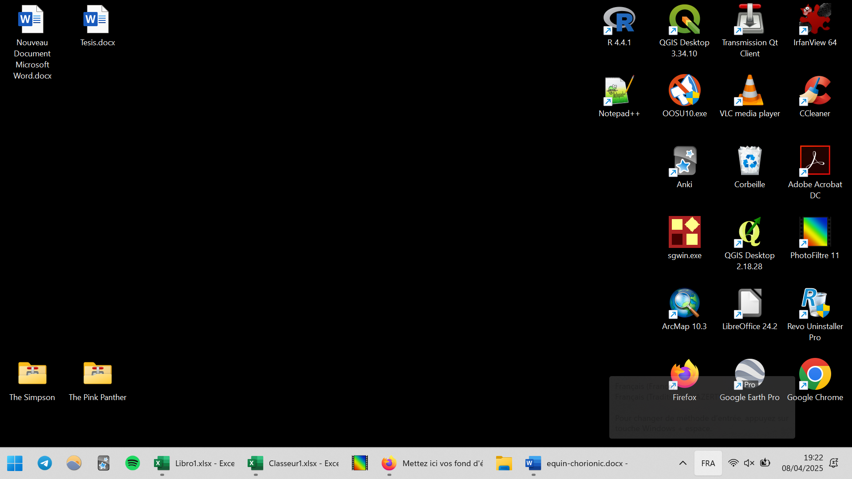Open Anki from the taskbar
This screenshot has width=852, height=479.
coord(103,463)
